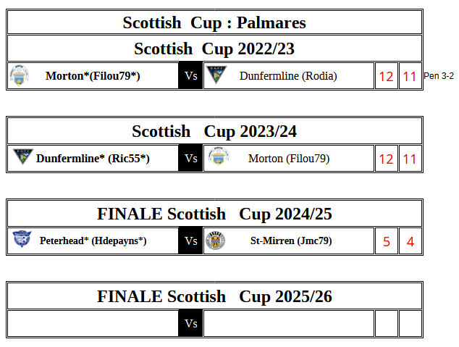Viewport: 459px width, 347px height.
Task: Click the Scottish Cup : Palmares title
Action: point(214,22)
